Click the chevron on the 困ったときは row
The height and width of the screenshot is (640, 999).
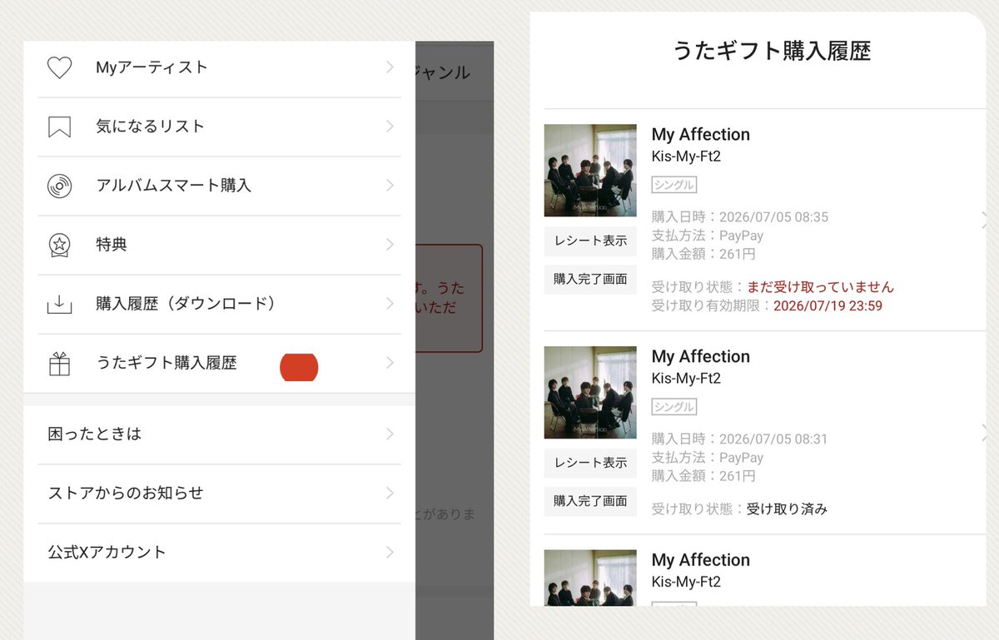pos(390,434)
